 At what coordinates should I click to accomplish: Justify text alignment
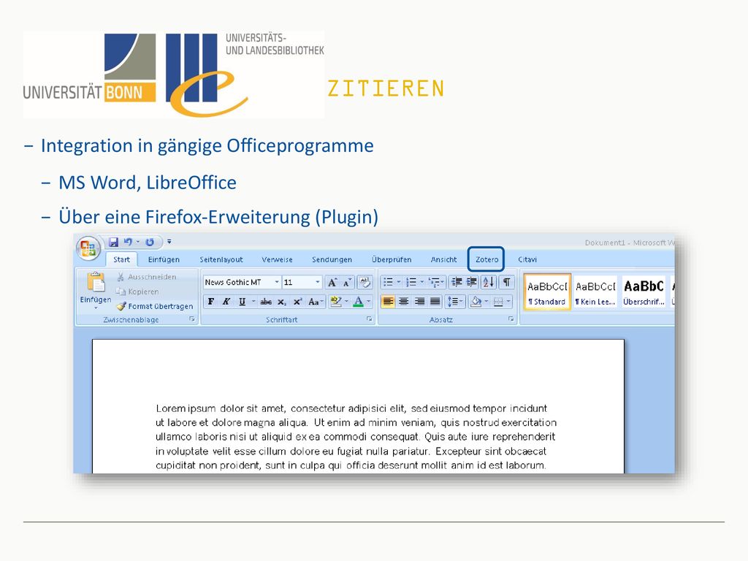435,302
